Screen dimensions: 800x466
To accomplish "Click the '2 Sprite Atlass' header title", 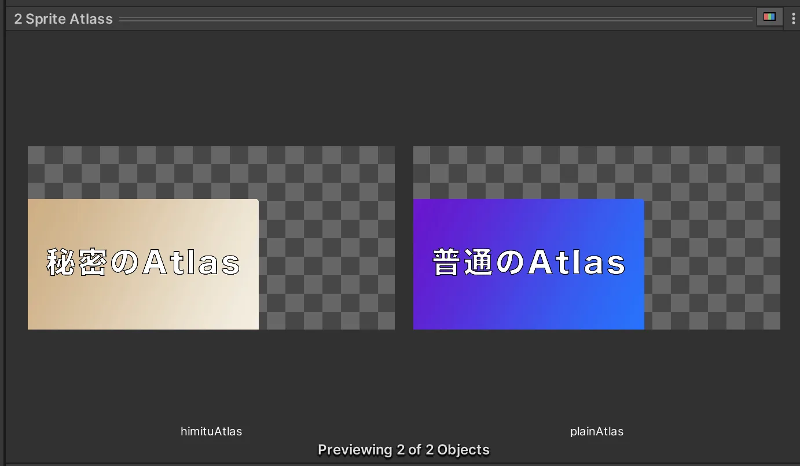I will (x=63, y=18).
